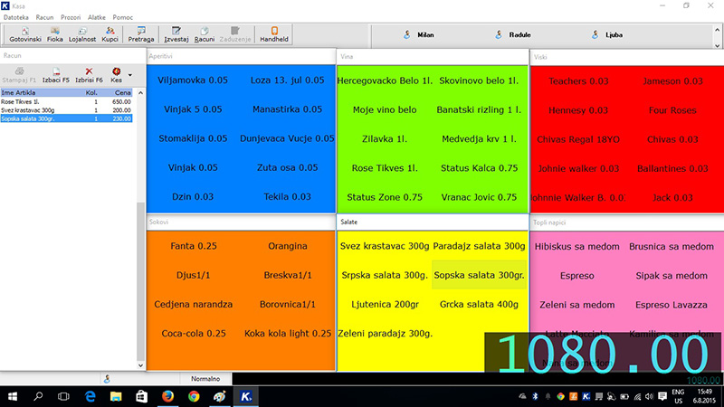Add Fanta 0.25 juice
Screen dimensions: 724x407
click(194, 246)
